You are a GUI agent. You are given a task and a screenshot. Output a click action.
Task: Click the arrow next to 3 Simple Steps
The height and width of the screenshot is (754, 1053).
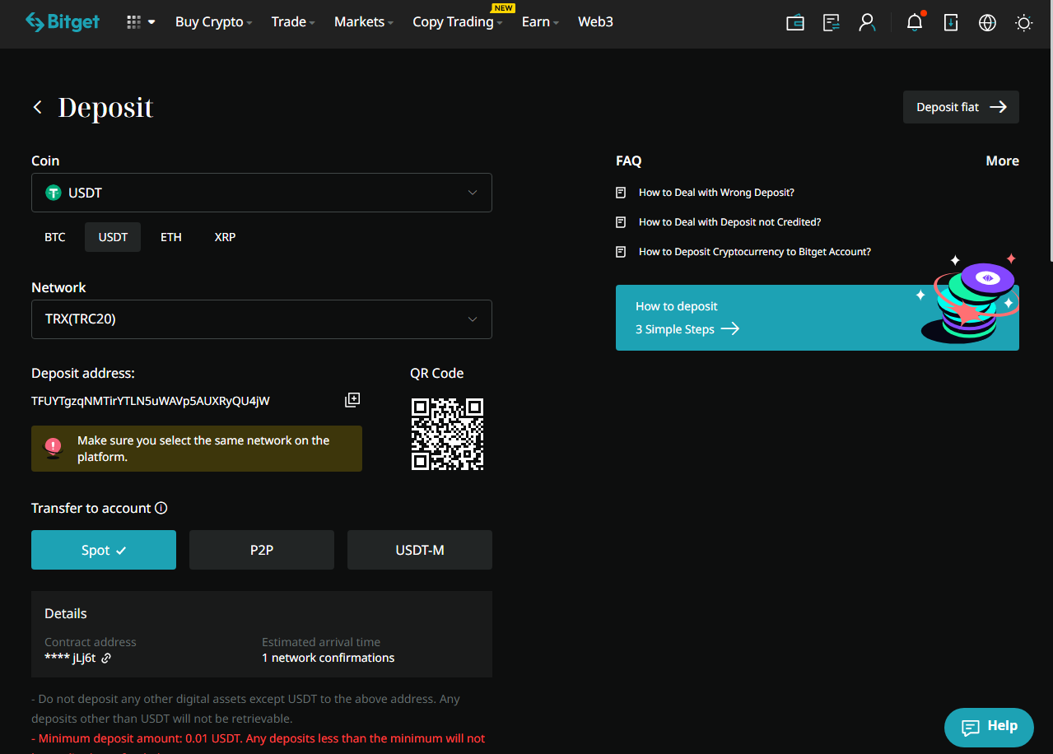(x=730, y=329)
